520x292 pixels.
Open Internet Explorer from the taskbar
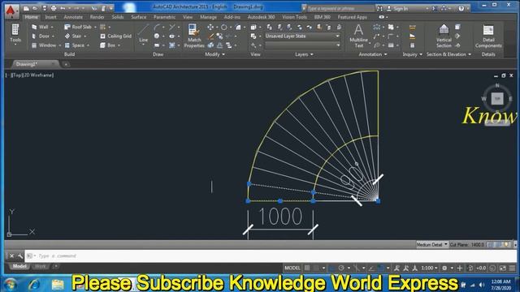click(34, 285)
